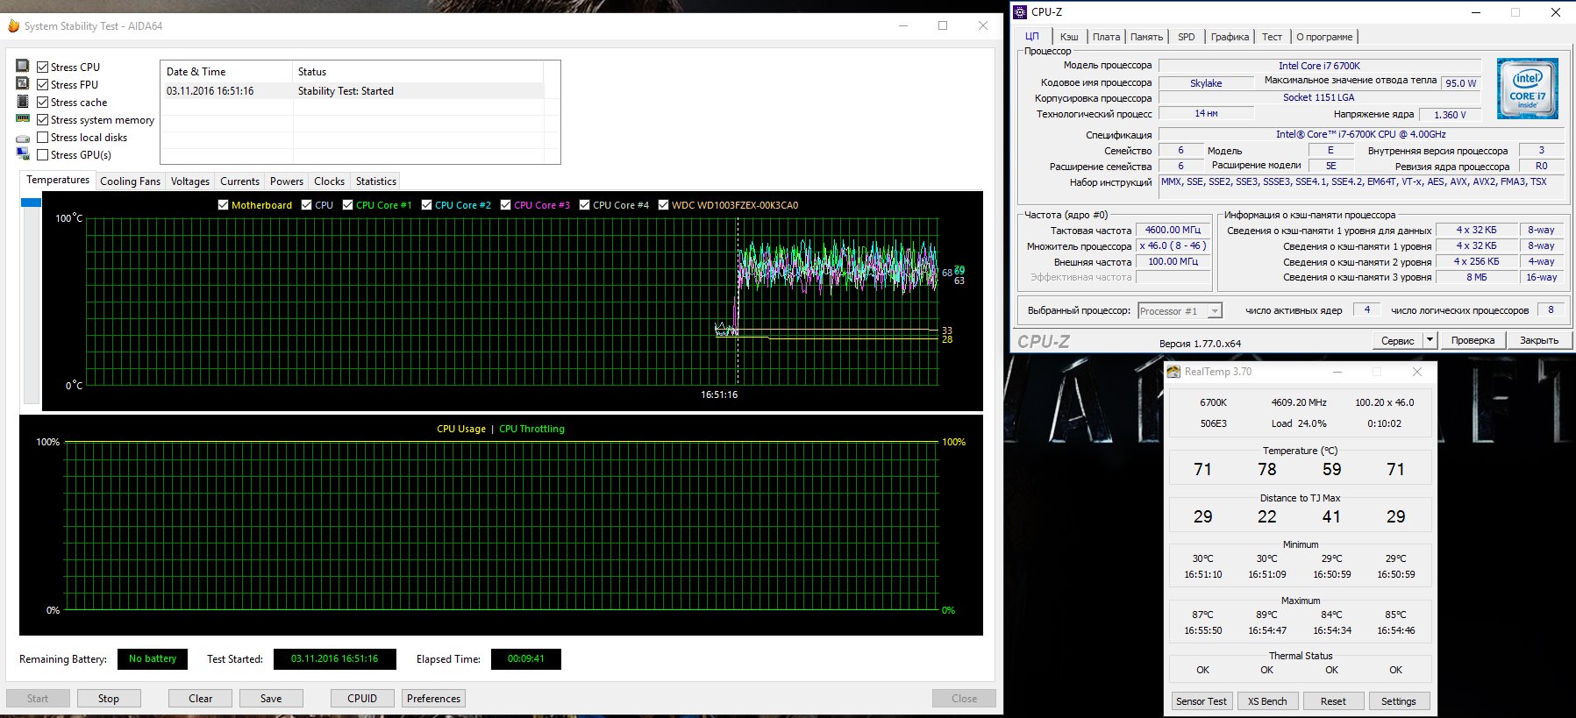This screenshot has height=718, width=1576.
Task: Open RealTemp Settings
Action: pyautogui.click(x=1398, y=701)
